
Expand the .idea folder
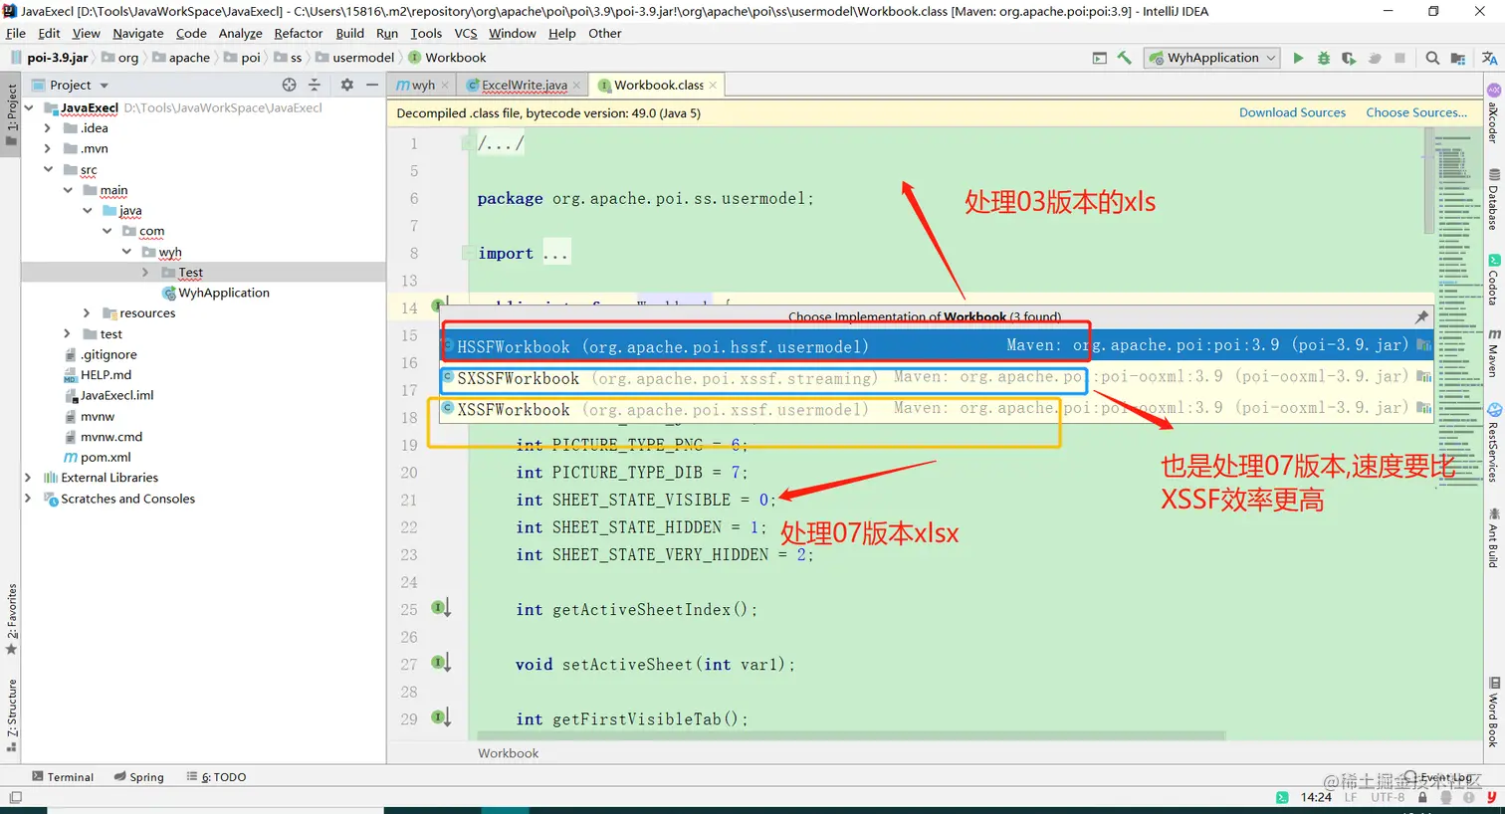[x=48, y=128]
